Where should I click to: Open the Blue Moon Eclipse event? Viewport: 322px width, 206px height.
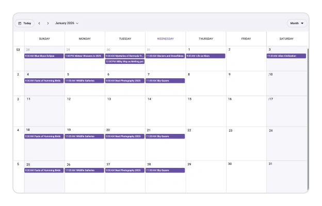(44, 56)
